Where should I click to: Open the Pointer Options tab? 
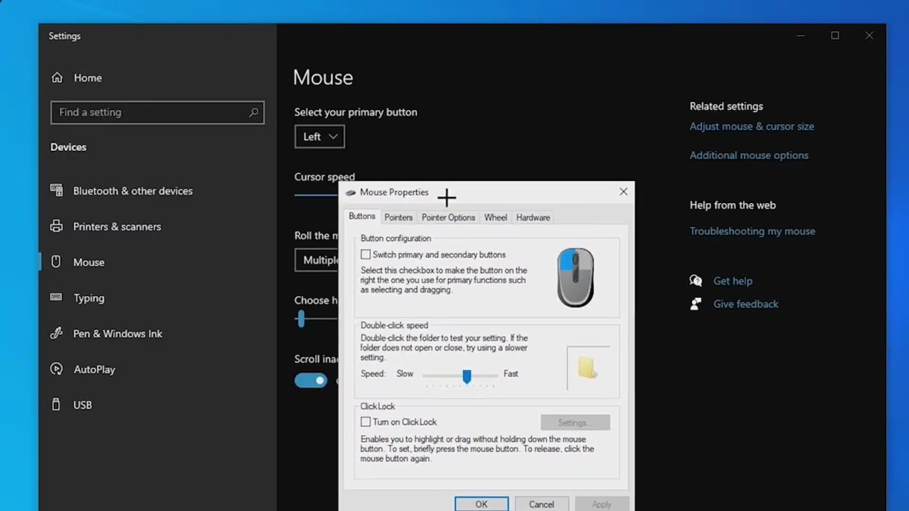click(x=448, y=218)
